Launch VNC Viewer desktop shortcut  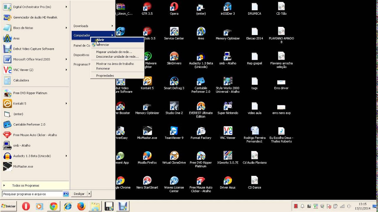[228, 133]
